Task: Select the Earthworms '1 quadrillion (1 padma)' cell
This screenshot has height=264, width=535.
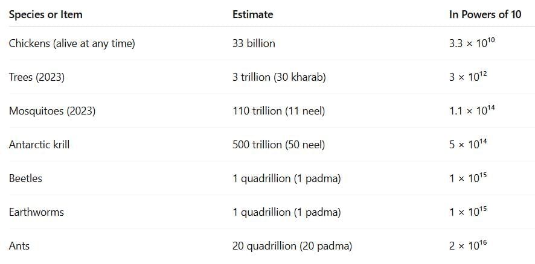Action: click(286, 212)
